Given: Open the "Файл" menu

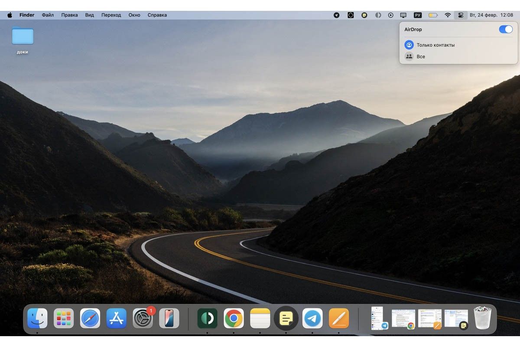Looking at the screenshot, I should tap(48, 15).
